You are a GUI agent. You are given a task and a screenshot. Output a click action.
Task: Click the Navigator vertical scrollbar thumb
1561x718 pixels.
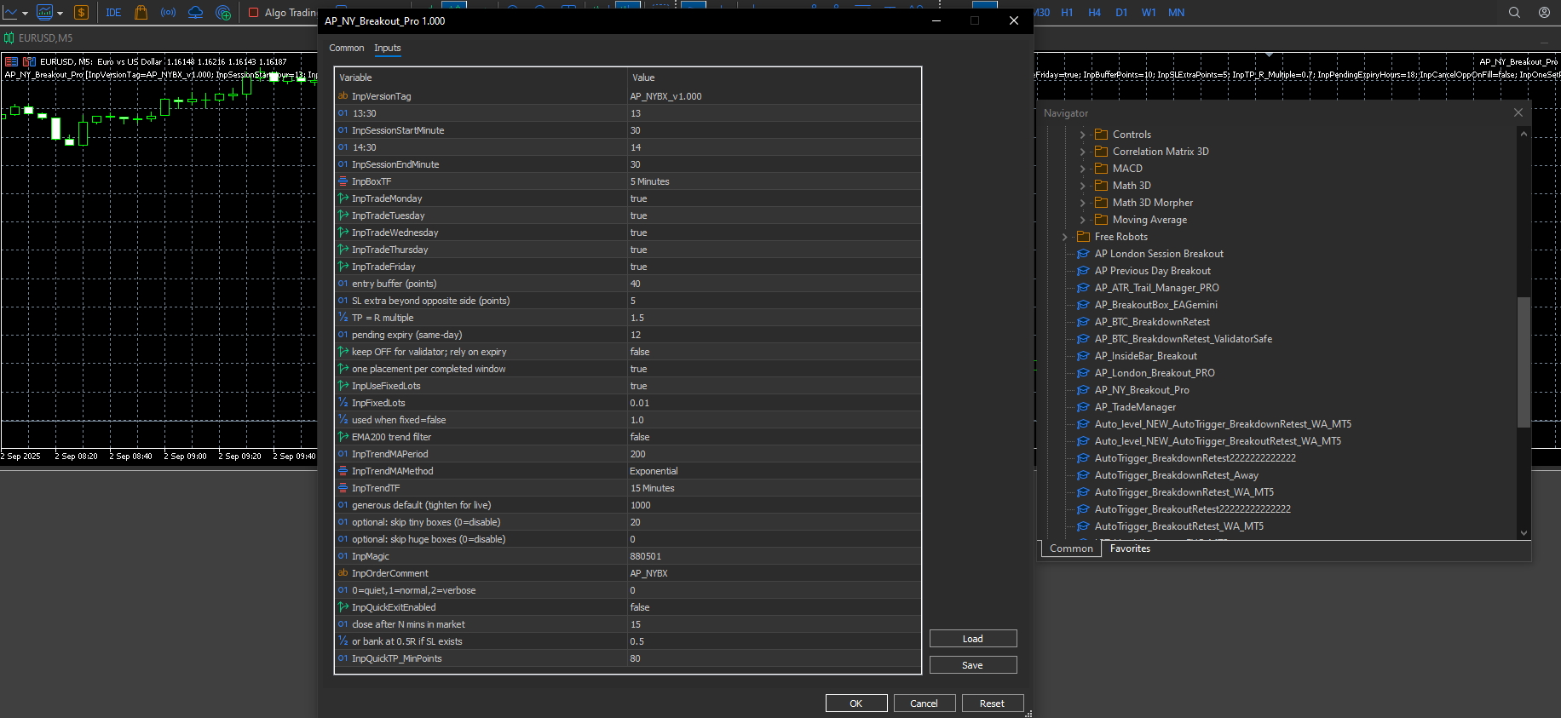[1524, 362]
